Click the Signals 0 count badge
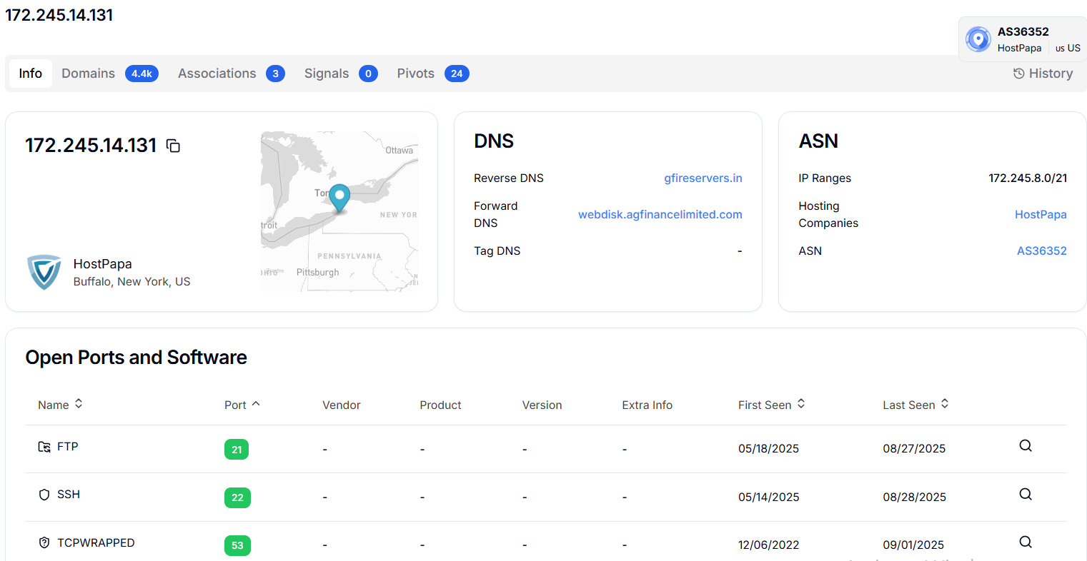1087x561 pixels. 368,74
